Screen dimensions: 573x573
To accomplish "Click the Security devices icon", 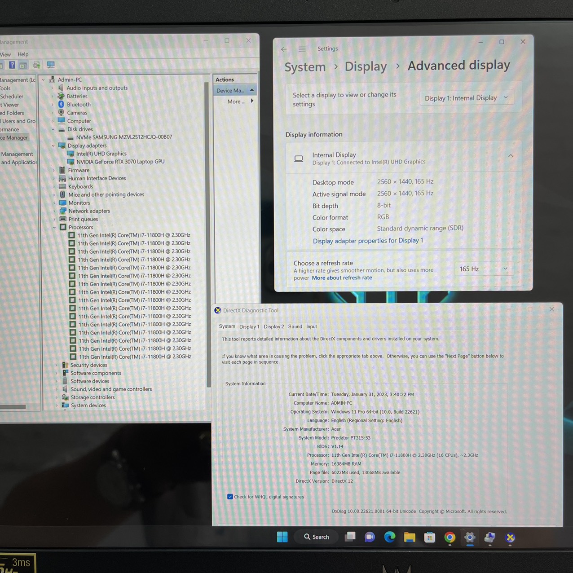I will pyautogui.click(x=65, y=365).
